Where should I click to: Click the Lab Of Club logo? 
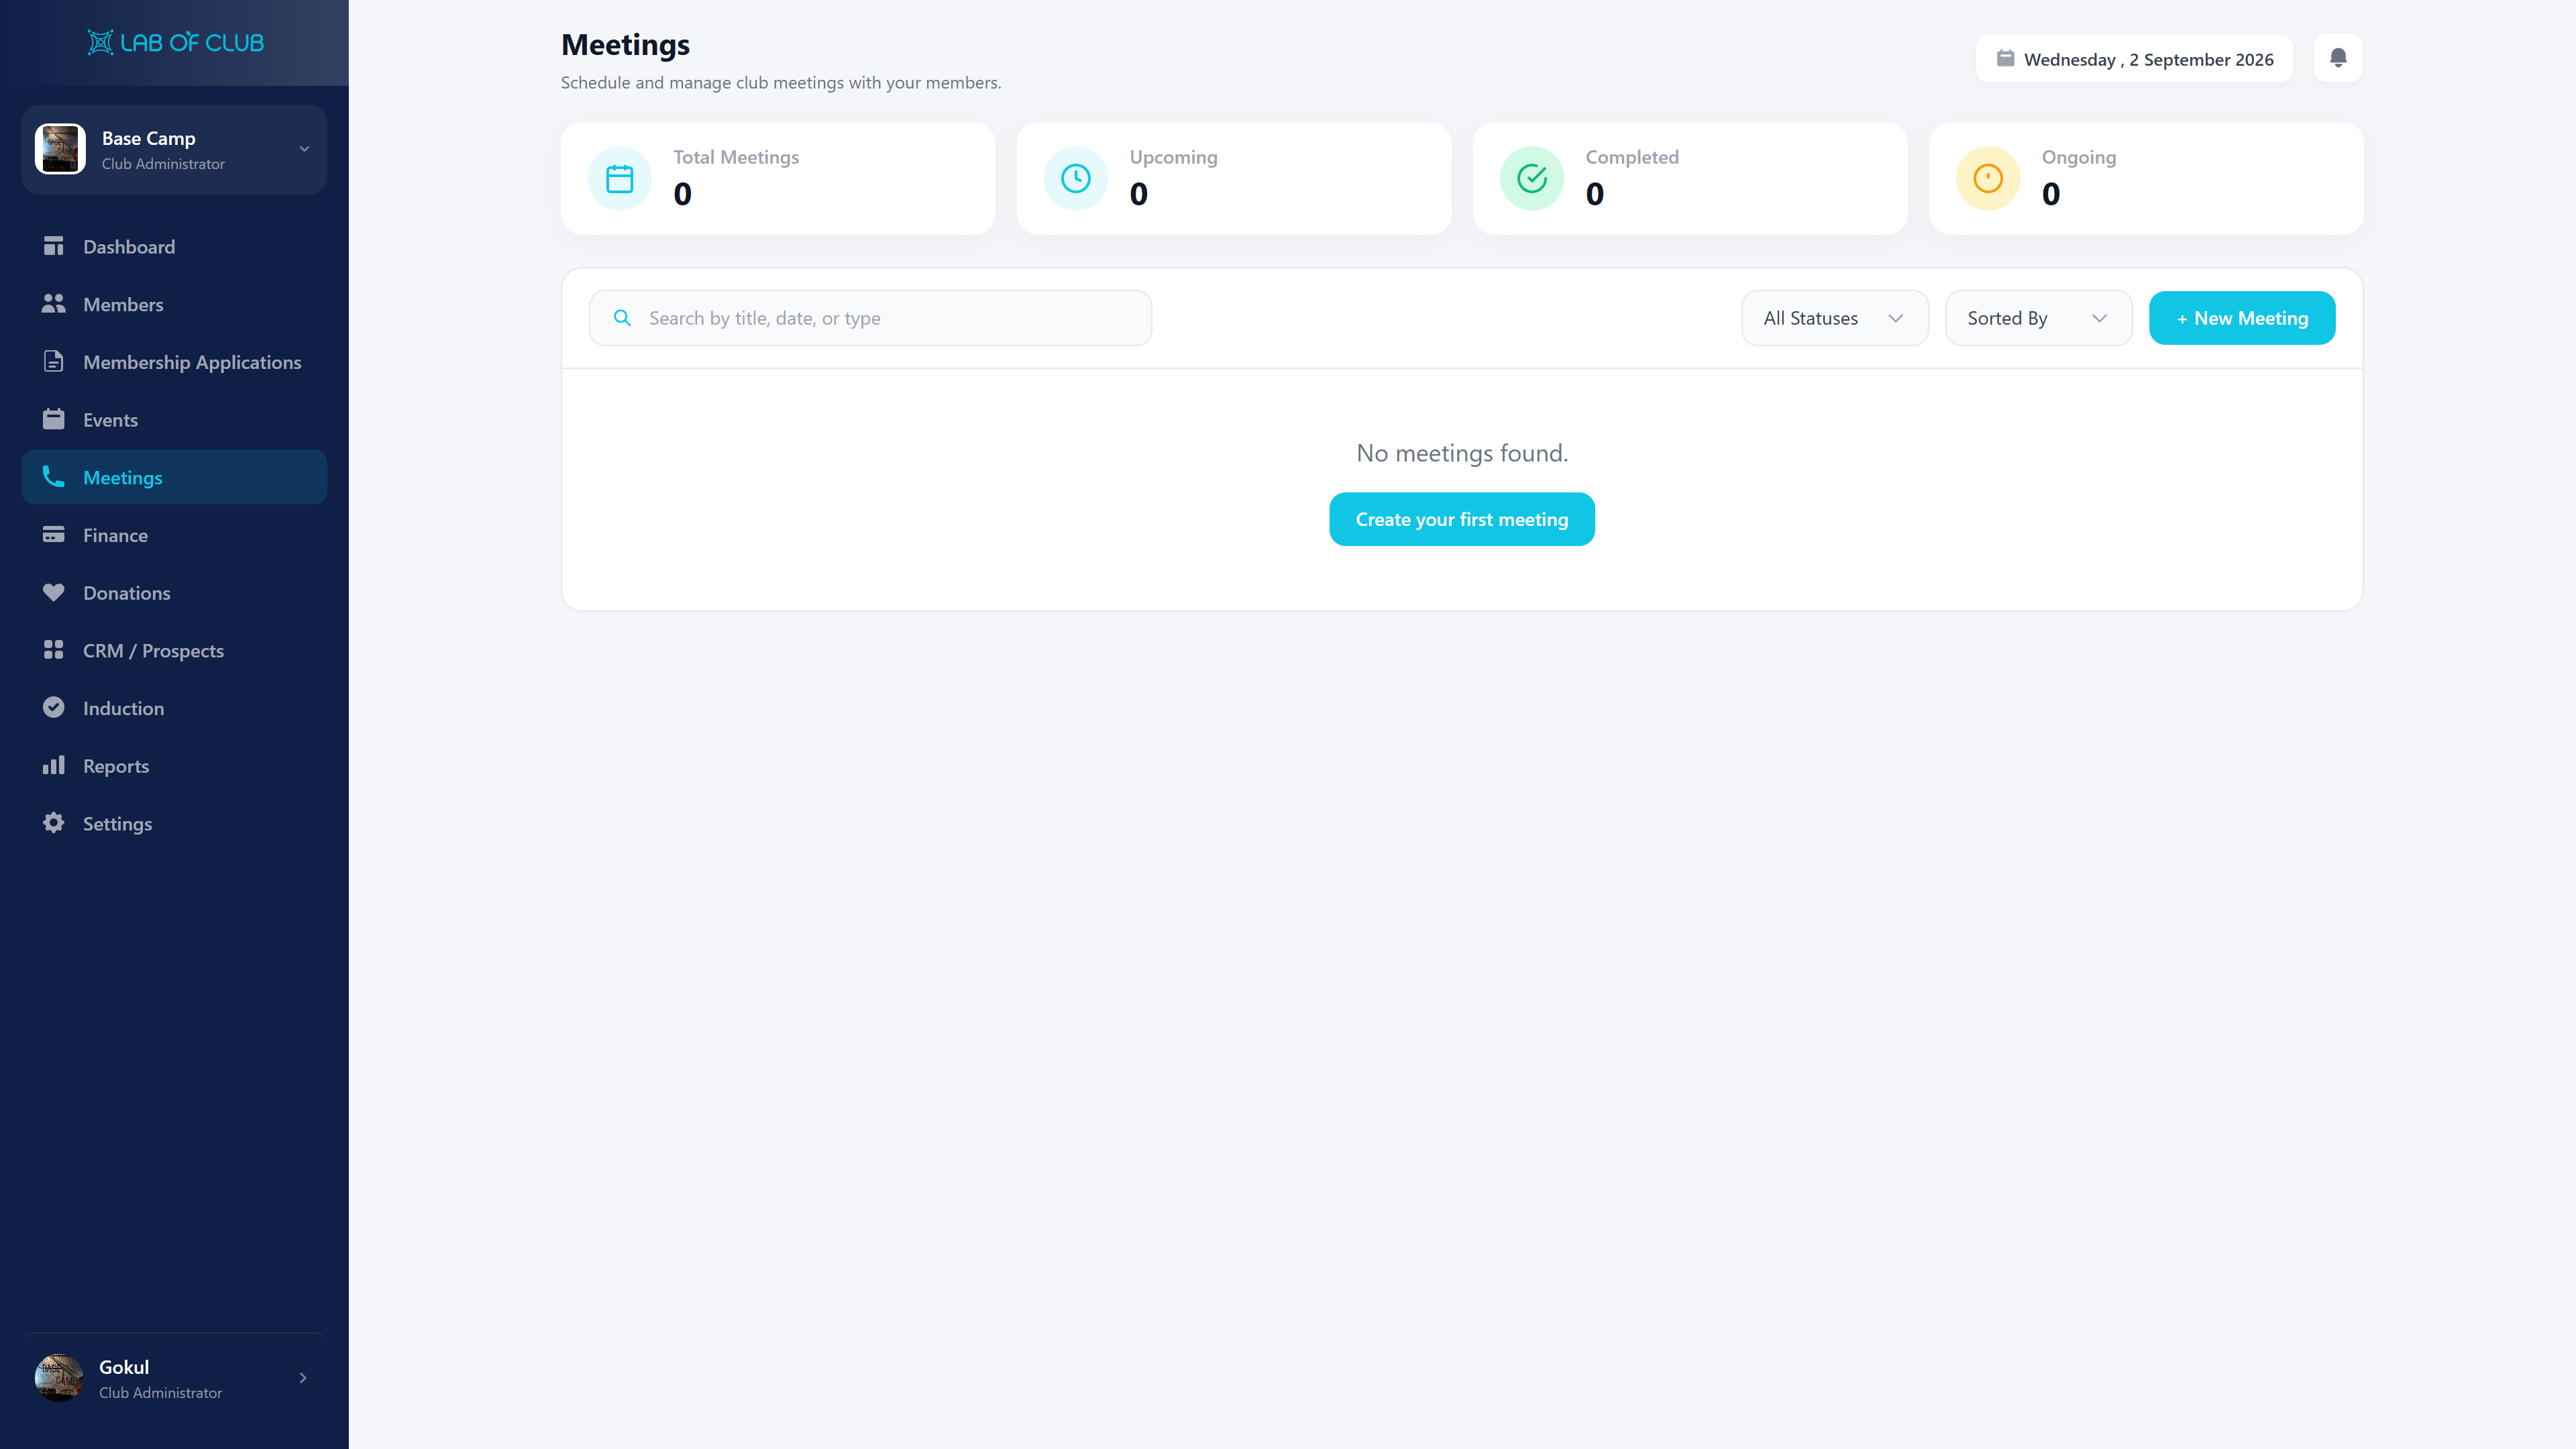175,42
